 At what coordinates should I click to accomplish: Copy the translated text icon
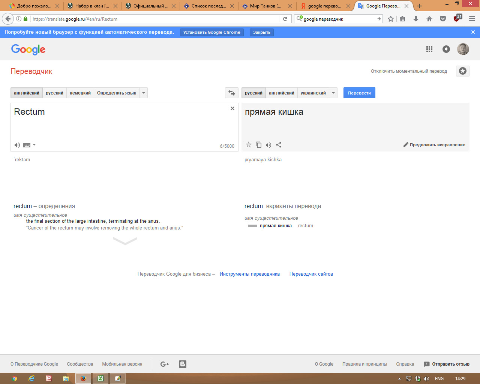point(258,145)
